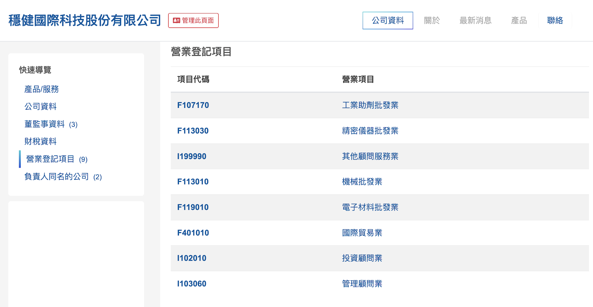Click 機械批發業 item
Screen dimensions: 593x307
click(x=362, y=182)
